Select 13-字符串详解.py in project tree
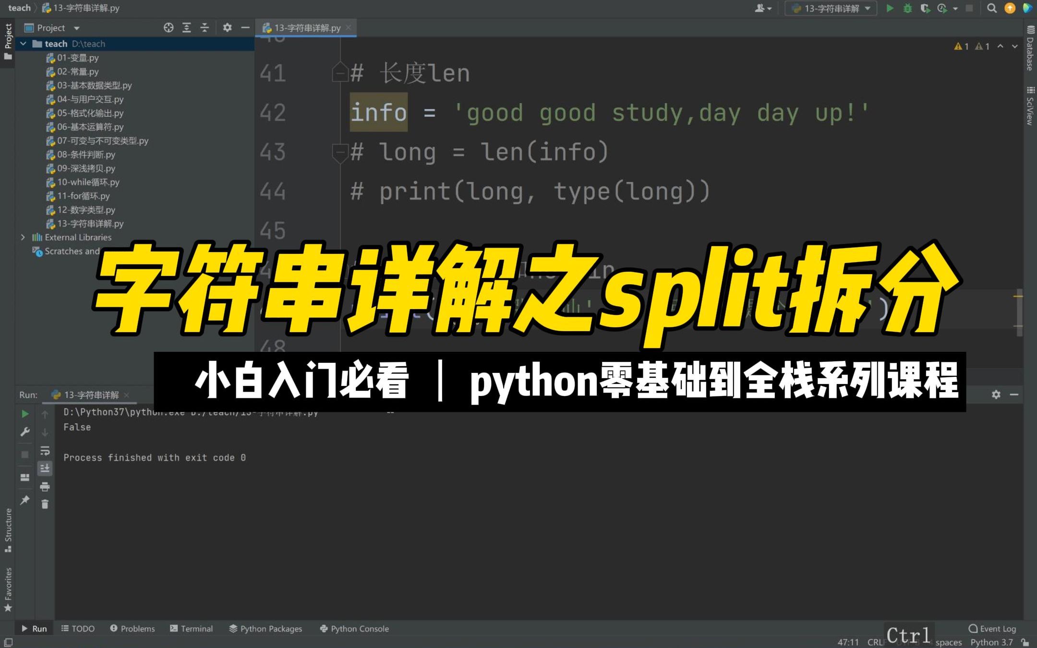 coord(85,224)
